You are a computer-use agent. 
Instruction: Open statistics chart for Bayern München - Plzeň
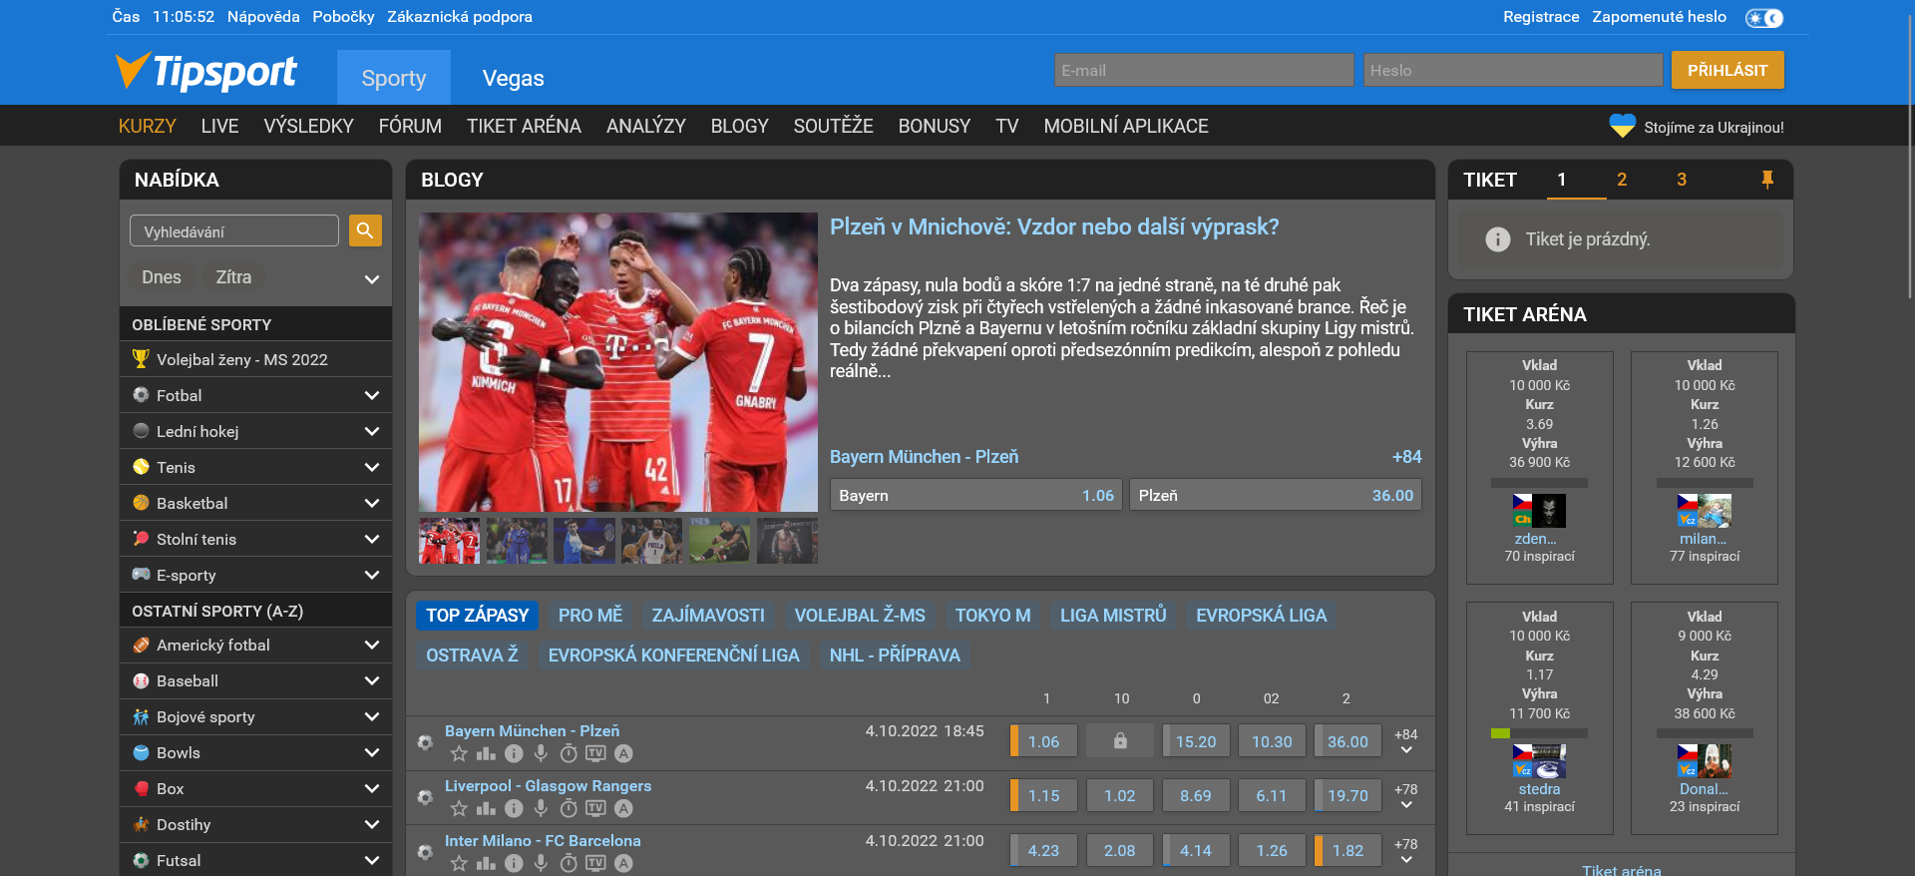[486, 753]
